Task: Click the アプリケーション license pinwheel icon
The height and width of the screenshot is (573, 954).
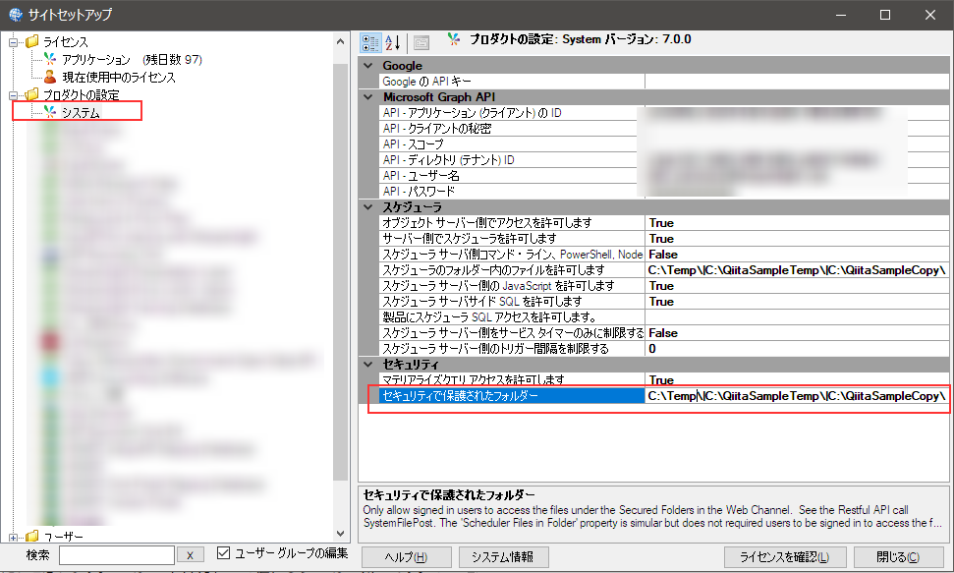Action: 50,59
